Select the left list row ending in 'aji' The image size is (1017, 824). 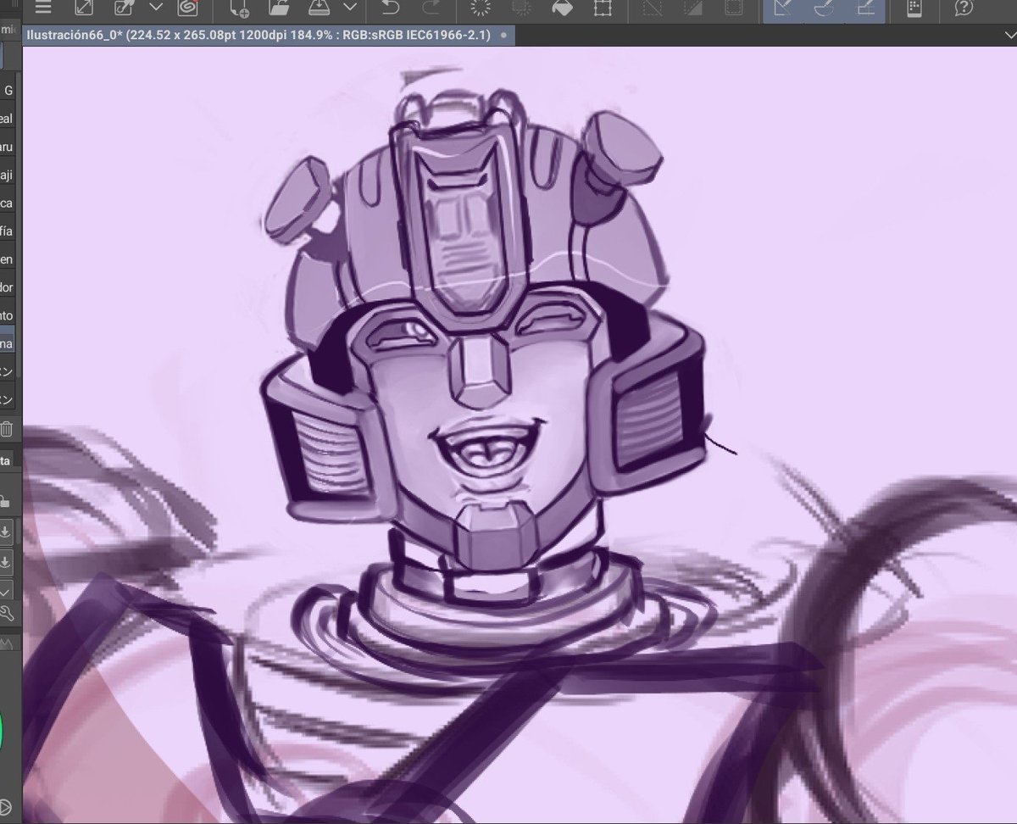pos(8,175)
